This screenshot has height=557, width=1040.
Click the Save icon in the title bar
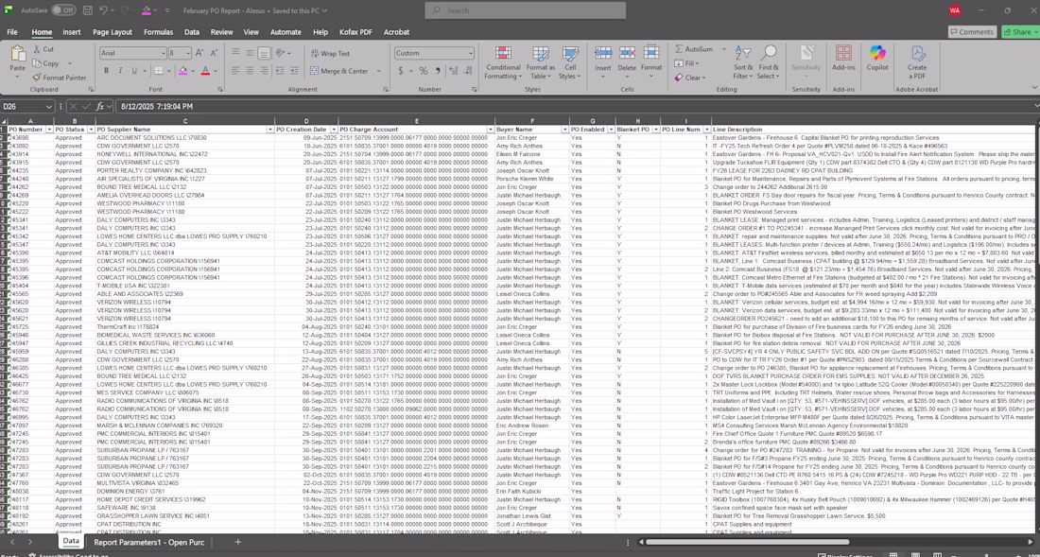click(88, 10)
